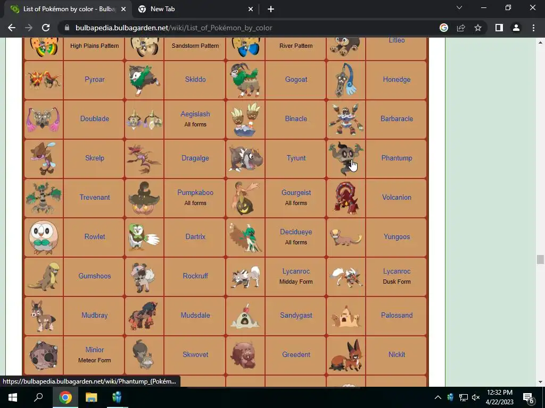Add a new browser tab

click(x=271, y=9)
